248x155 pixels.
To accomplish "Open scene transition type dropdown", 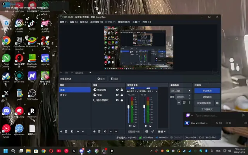I will (x=181, y=91).
